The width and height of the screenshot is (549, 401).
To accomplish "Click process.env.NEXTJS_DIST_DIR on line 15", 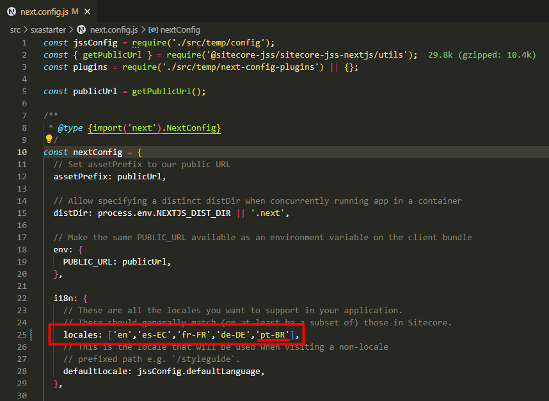I will (x=164, y=213).
